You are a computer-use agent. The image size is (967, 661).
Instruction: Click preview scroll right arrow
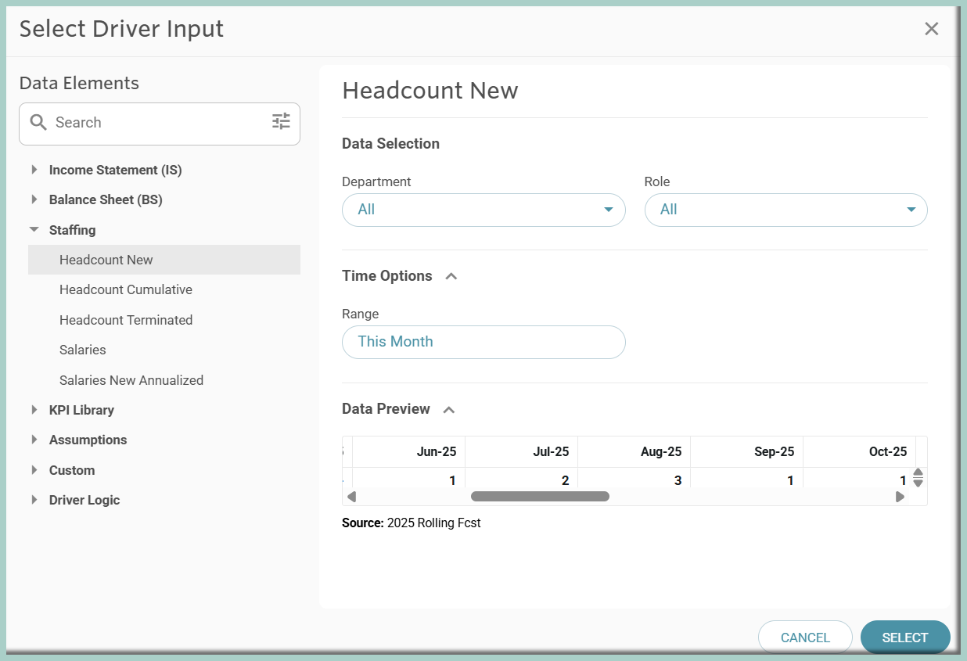point(900,497)
